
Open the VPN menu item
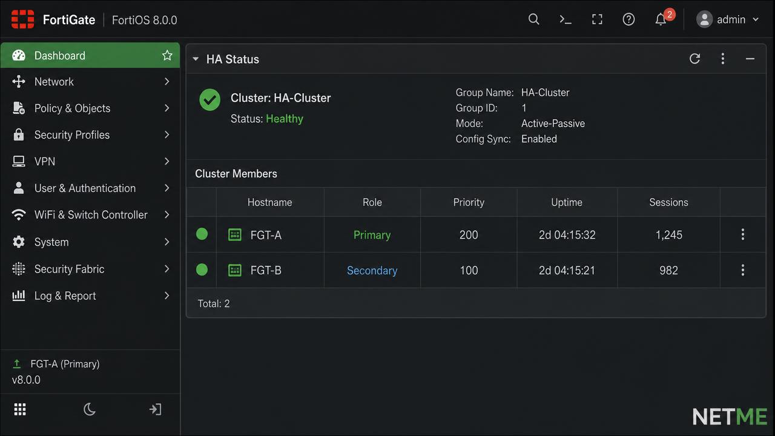point(90,161)
